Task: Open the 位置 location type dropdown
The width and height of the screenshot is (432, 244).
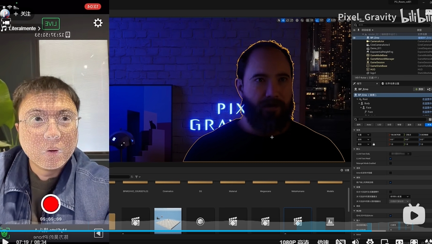Action: [x=364, y=135]
